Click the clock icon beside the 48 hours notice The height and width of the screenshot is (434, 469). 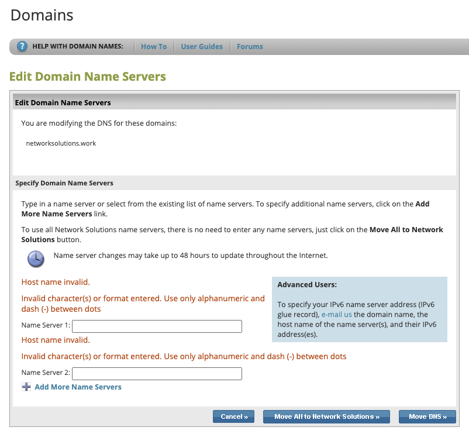(x=36, y=257)
